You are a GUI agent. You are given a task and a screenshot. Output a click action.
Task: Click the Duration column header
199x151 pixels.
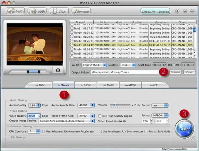pos(160,22)
